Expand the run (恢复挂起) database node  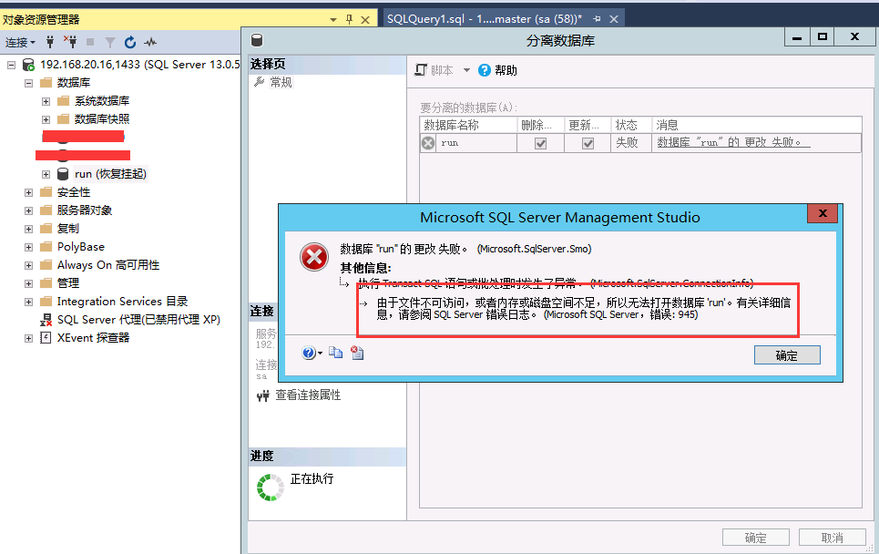46,174
